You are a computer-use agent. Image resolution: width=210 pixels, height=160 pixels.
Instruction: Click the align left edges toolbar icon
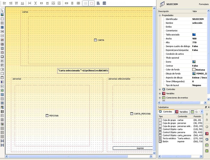[4, 3]
